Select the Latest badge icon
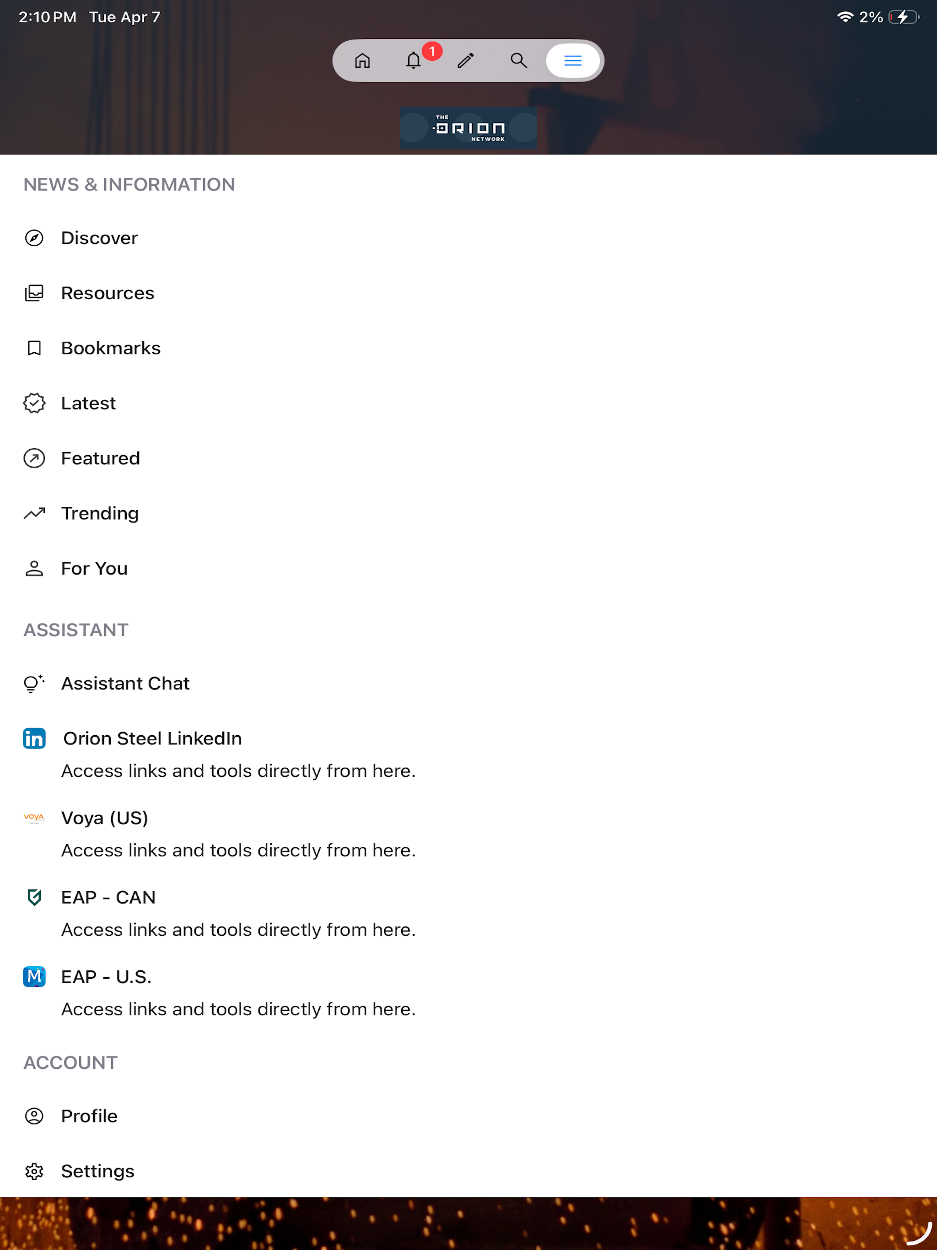The width and height of the screenshot is (937, 1250). pyautogui.click(x=34, y=404)
